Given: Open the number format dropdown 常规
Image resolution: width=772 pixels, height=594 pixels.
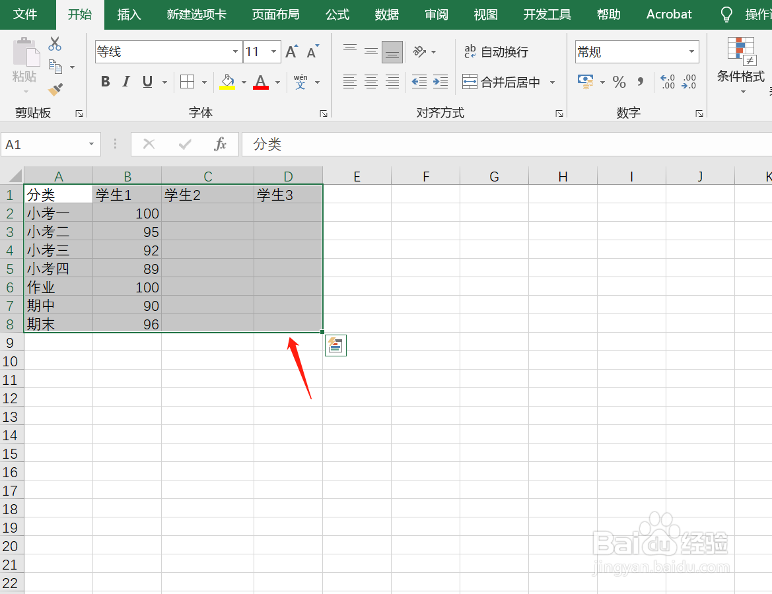Looking at the screenshot, I should [691, 51].
